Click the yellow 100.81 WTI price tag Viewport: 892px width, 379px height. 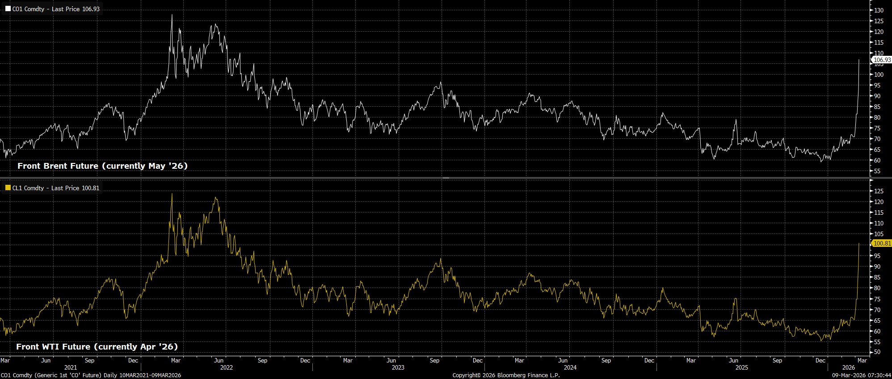(x=881, y=243)
